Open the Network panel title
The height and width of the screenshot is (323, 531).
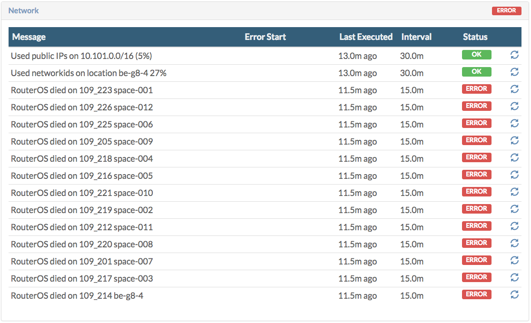click(x=24, y=10)
